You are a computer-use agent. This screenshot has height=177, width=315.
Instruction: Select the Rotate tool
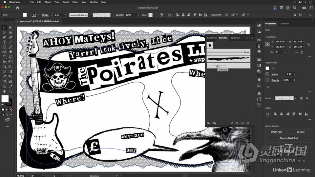coord(4,57)
